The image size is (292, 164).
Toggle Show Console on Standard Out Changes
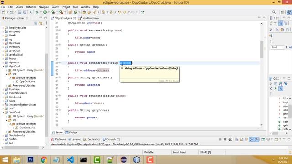(251, 139)
